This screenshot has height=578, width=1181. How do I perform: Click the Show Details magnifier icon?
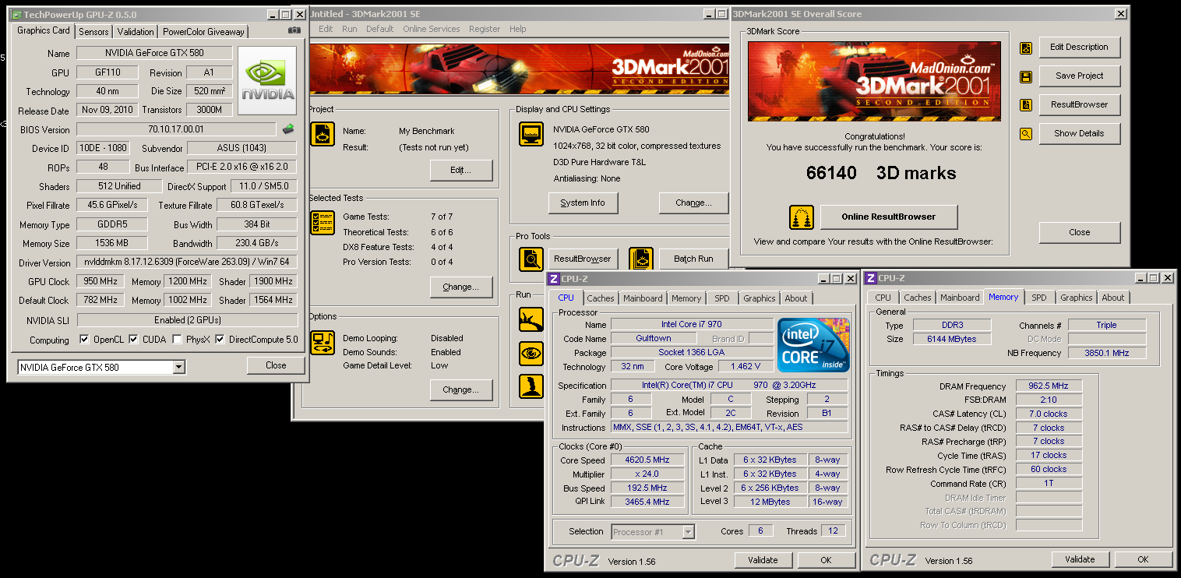tap(1026, 134)
